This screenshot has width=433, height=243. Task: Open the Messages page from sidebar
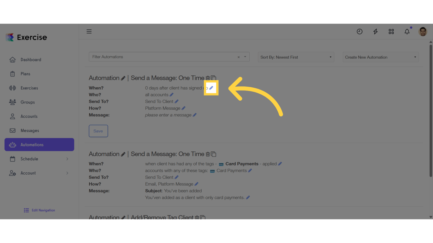[29, 130]
